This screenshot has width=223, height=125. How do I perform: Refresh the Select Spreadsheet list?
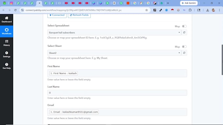point(184,32)
